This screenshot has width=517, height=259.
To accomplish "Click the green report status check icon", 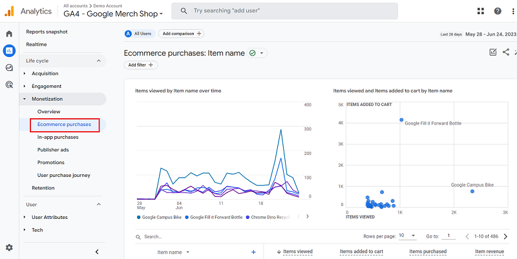I will (253, 53).
